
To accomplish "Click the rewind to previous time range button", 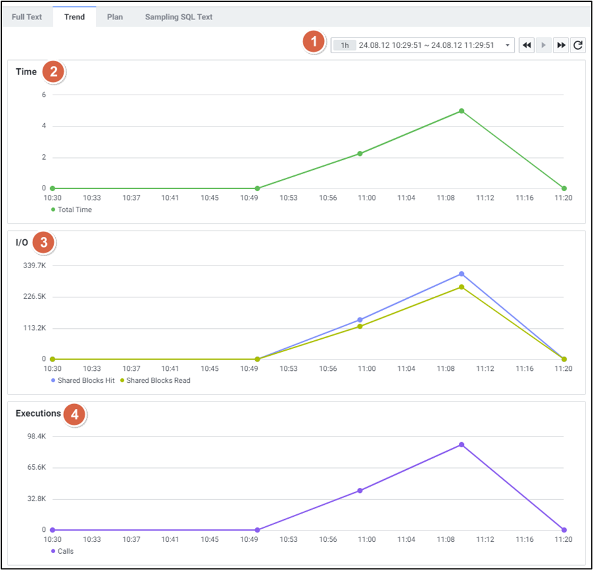I will coord(527,46).
